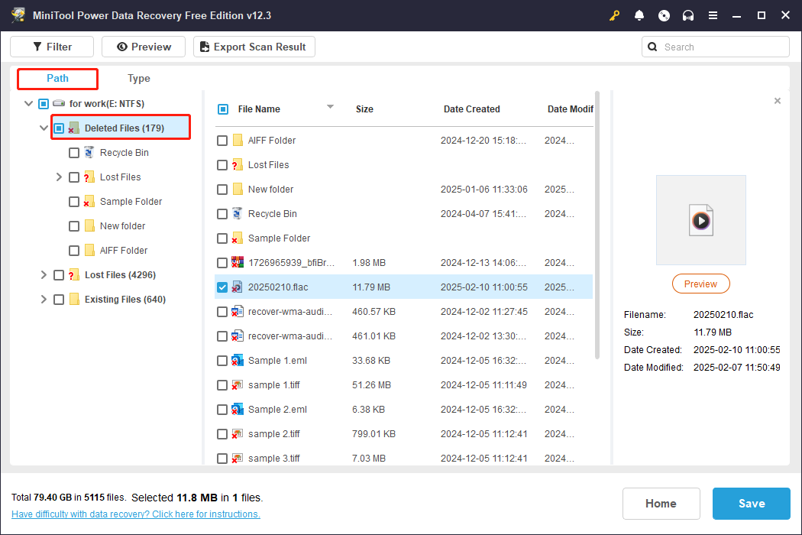802x535 pixels.
Task: Click the magnifier icon in search box
Action: click(x=652, y=47)
